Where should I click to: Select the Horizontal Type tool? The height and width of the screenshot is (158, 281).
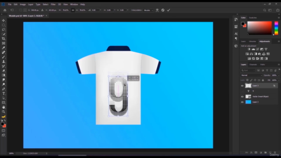point(4,93)
